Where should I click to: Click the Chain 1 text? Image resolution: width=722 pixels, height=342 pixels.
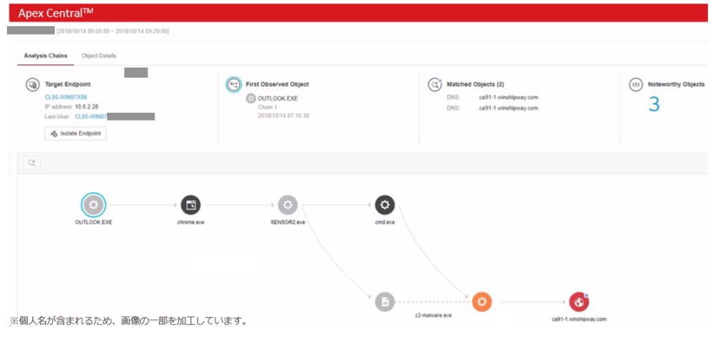pos(267,107)
